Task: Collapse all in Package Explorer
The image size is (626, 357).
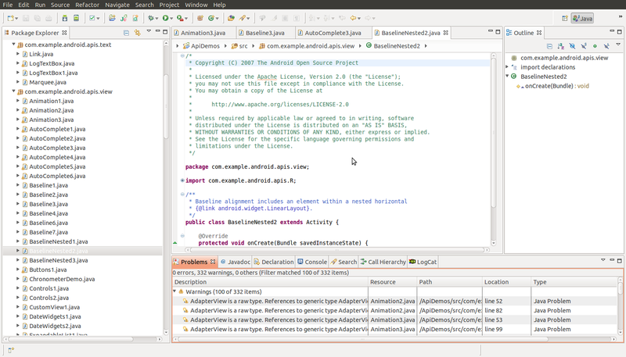Action: [124, 33]
